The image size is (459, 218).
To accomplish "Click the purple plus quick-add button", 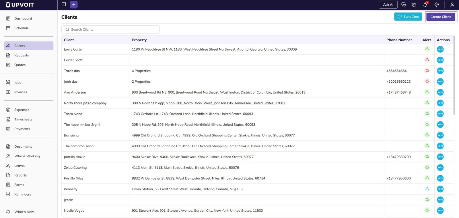I will [74, 5].
